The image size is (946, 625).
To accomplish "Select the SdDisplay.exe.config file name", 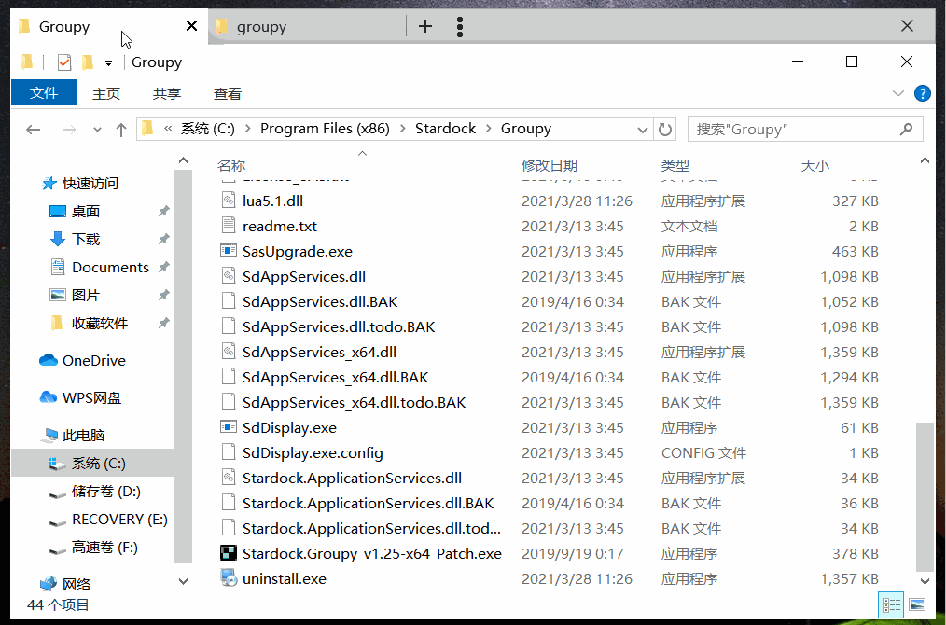I will tap(313, 453).
